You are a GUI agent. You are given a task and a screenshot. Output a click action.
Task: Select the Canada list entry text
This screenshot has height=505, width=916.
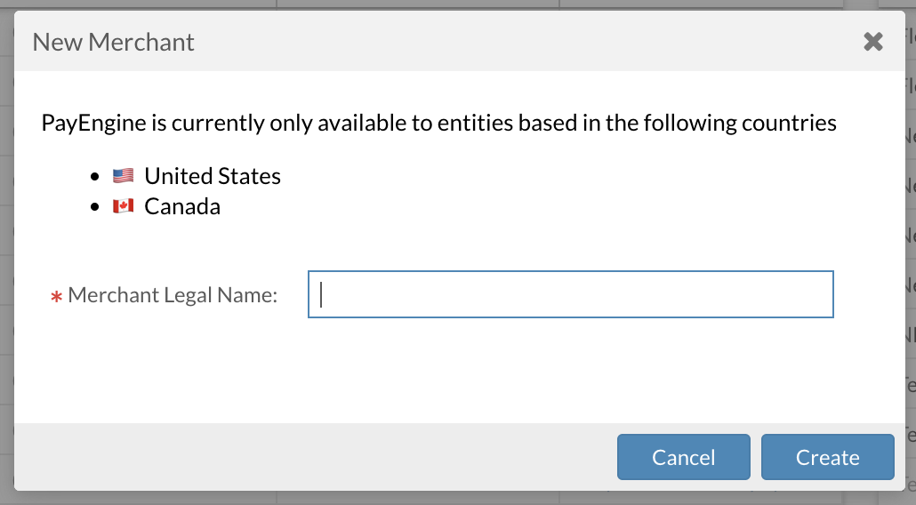(182, 206)
